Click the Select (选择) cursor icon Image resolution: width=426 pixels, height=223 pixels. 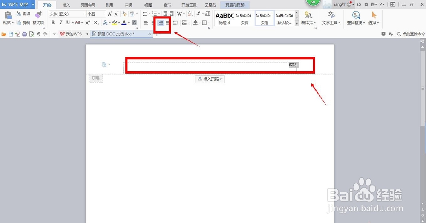(x=374, y=15)
